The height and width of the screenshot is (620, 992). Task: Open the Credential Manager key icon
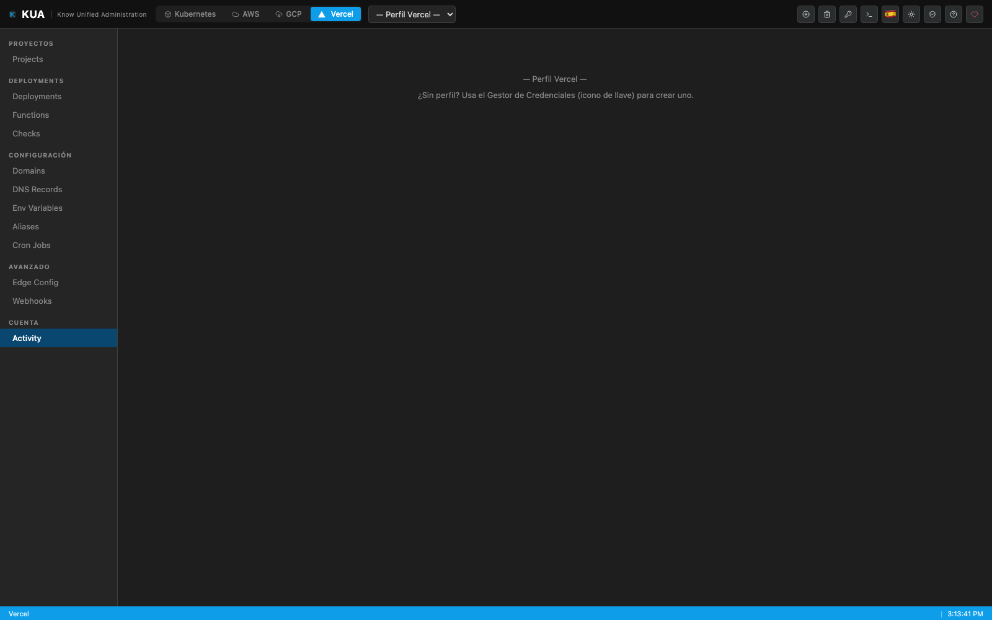848,14
